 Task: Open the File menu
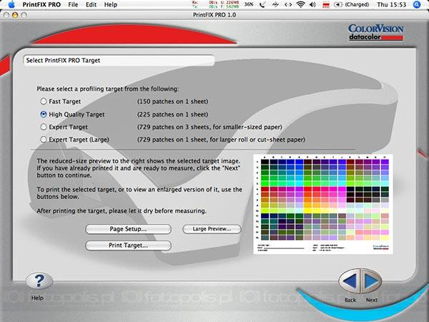(x=73, y=4)
